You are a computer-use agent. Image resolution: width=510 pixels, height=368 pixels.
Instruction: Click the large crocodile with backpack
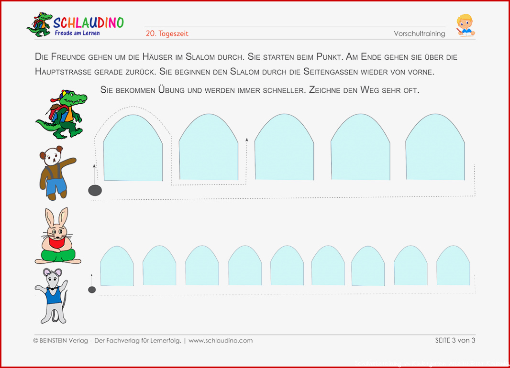click(61, 114)
